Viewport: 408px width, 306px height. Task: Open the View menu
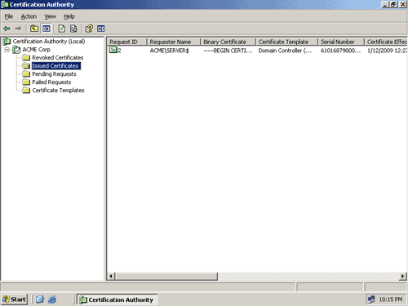[50, 16]
